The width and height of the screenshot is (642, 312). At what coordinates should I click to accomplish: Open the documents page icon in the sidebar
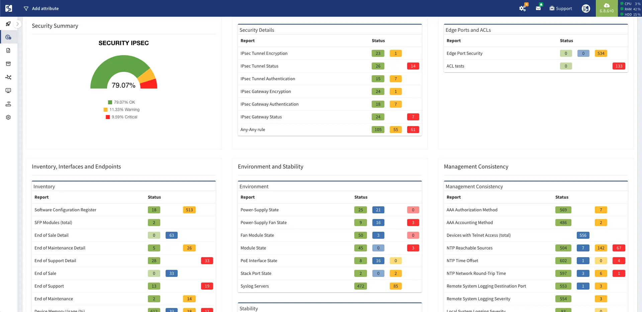click(8, 50)
